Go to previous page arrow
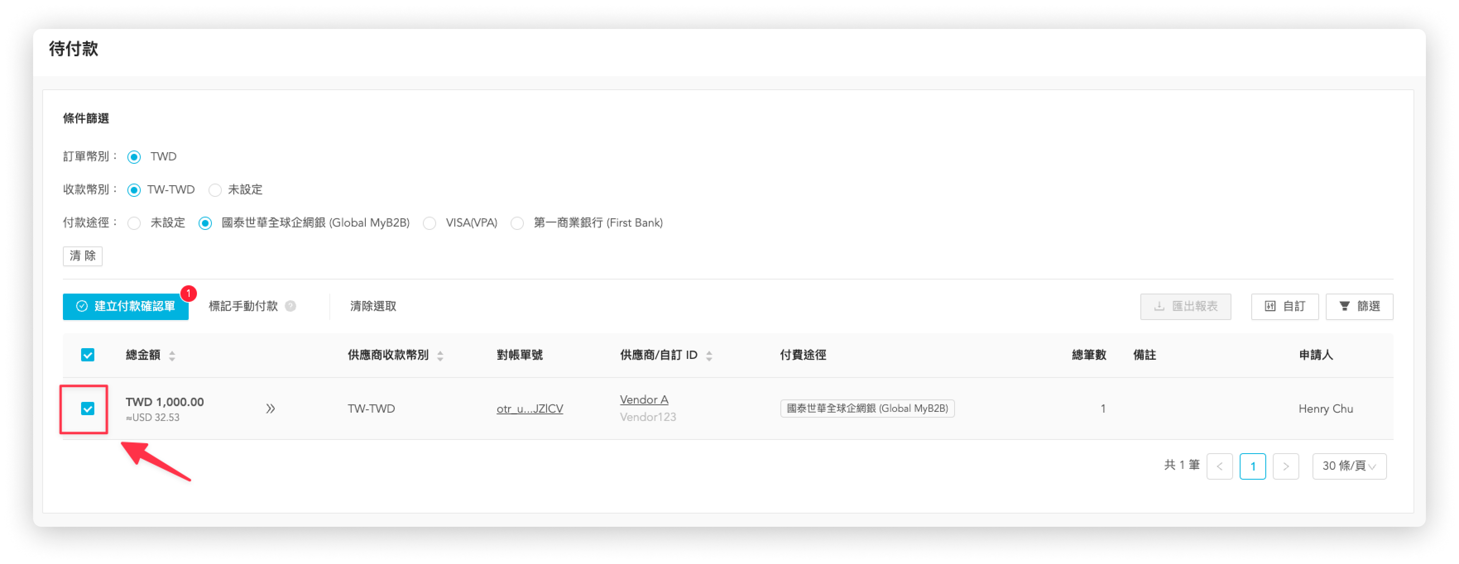 [1219, 466]
